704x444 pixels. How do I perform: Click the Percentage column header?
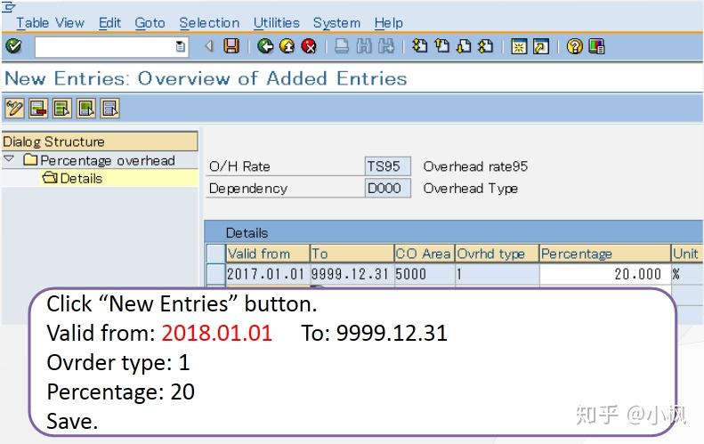tap(605, 254)
